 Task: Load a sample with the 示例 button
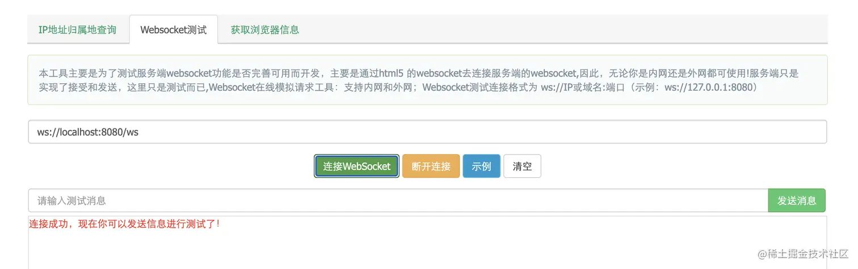tap(482, 166)
